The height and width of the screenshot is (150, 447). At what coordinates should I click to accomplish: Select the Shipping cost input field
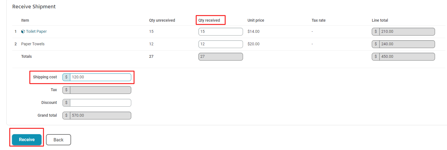(x=100, y=77)
